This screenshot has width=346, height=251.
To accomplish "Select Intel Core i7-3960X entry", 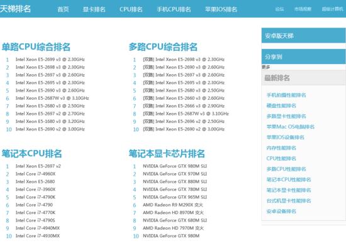I will tap(35, 190).
